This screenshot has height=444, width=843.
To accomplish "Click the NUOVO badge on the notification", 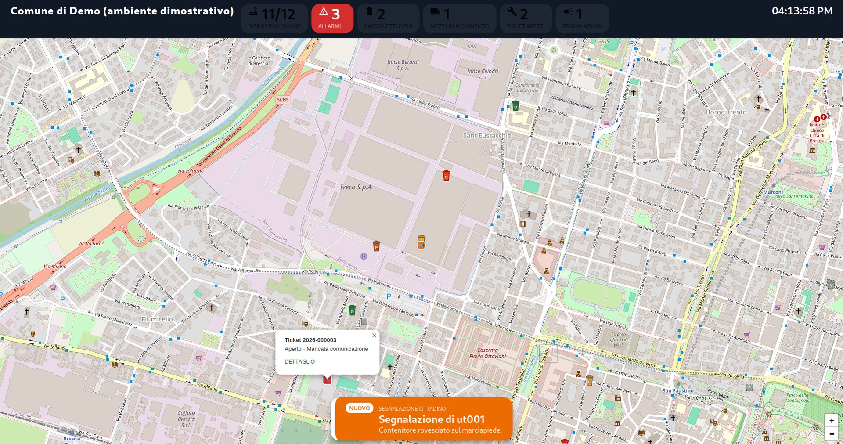I will tap(360, 408).
